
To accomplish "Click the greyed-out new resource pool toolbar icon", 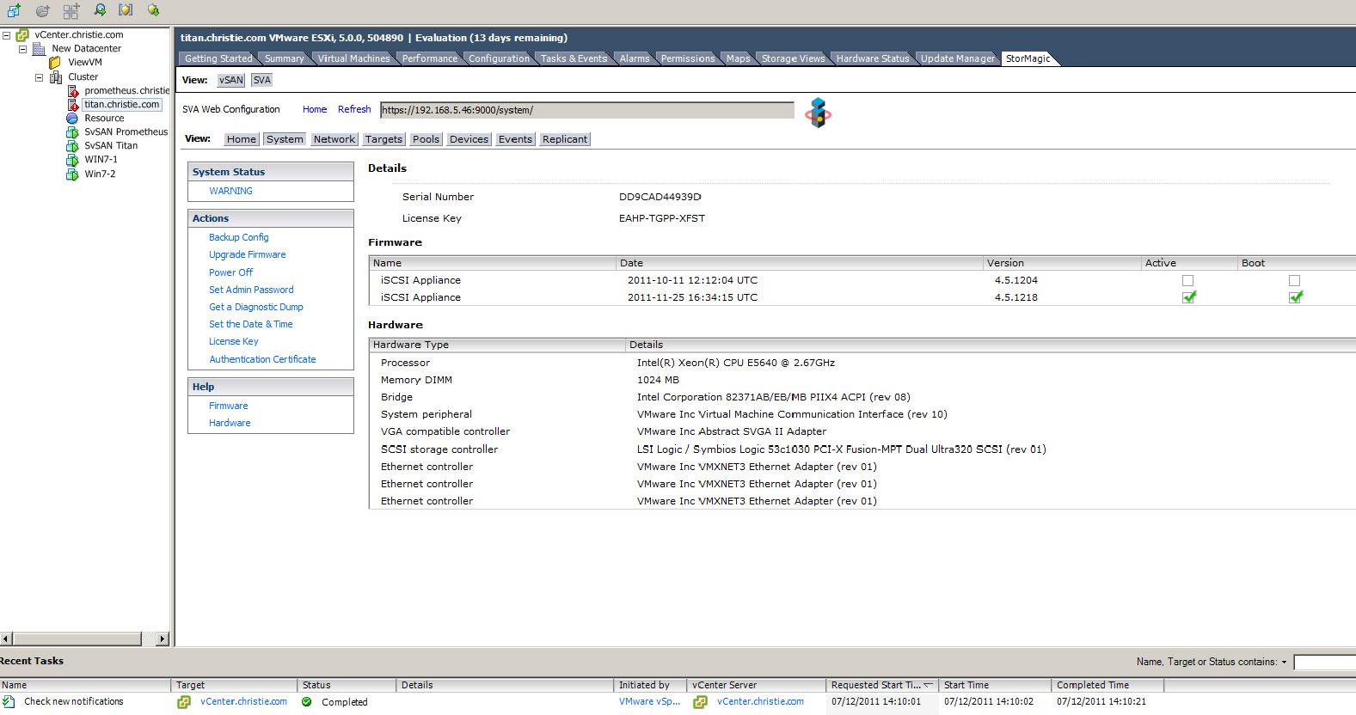I will pyautogui.click(x=42, y=11).
